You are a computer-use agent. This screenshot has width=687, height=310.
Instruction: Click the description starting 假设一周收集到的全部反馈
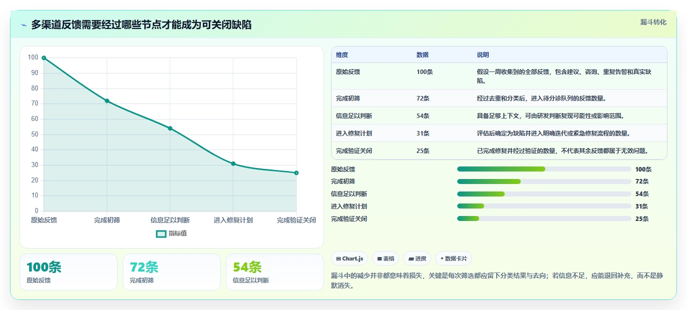(x=564, y=76)
